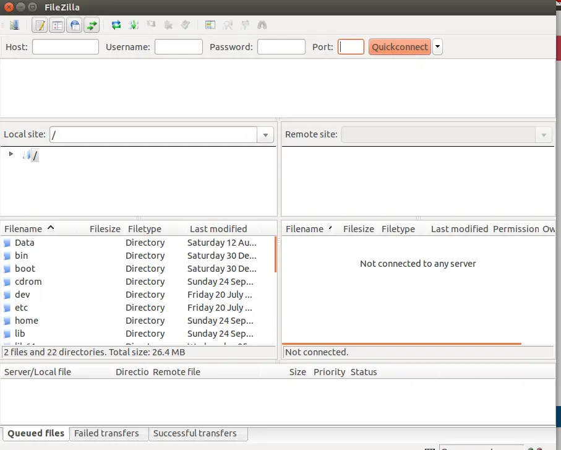Sort remote list by Filetype header
Image resolution: width=561 pixels, height=450 pixels.
click(x=398, y=229)
